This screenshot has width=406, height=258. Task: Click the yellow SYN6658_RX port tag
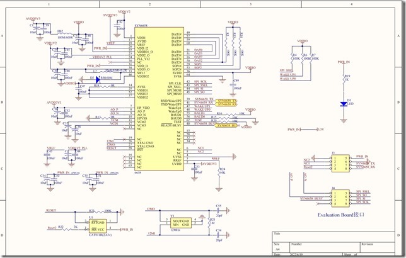(x=227, y=104)
